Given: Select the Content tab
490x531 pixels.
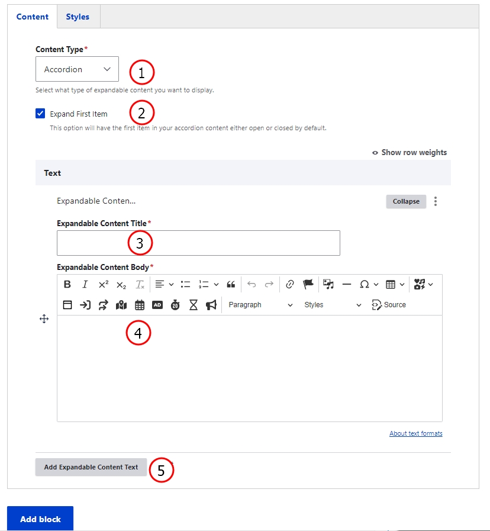Looking at the screenshot, I should pos(32,17).
